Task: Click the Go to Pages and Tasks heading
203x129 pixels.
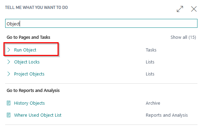Action: (28, 37)
